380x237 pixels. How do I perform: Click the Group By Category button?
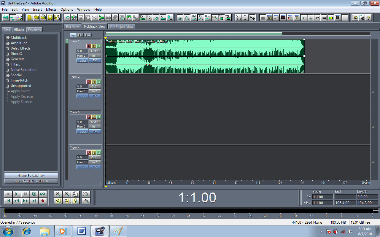tap(31, 175)
